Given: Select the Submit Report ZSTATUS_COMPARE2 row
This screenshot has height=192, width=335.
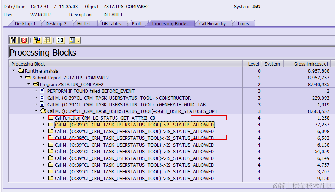Looking at the screenshot, I should (71, 78).
